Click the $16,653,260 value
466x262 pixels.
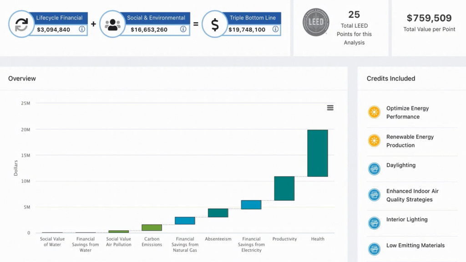coord(149,30)
